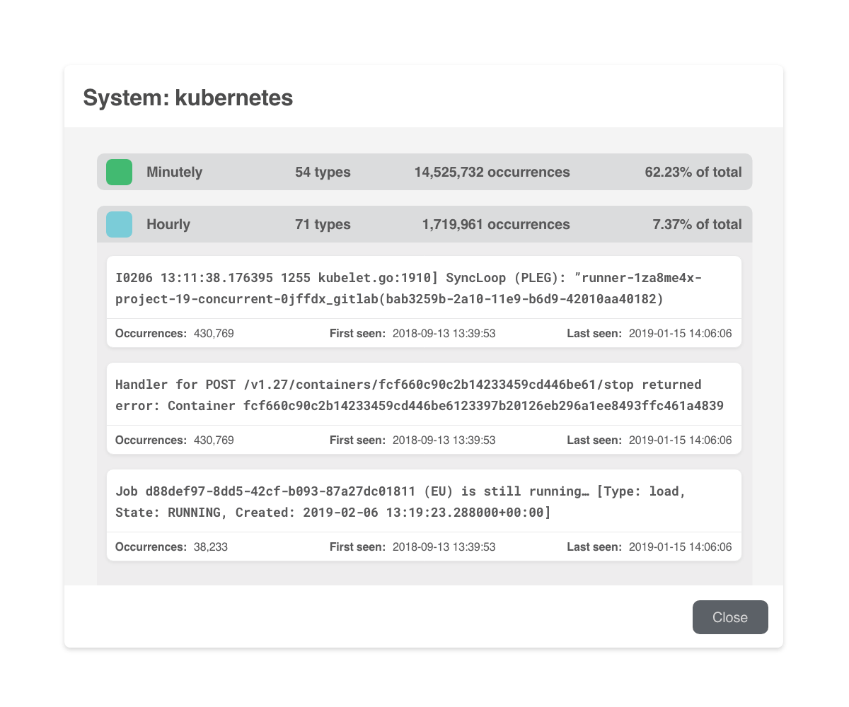Image resolution: width=849 pixels, height=707 pixels.
Task: Click the green Minutely color swatch
Action: point(119,172)
